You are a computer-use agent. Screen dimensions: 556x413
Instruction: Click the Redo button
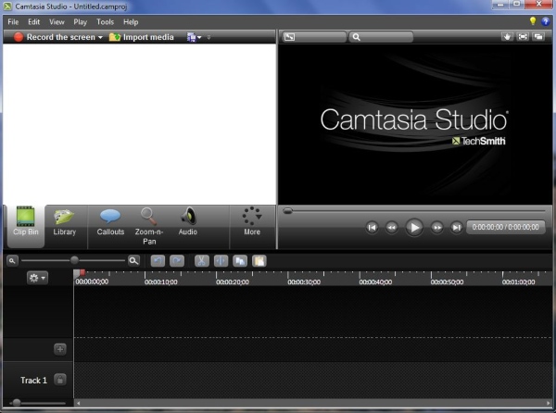[x=177, y=261]
